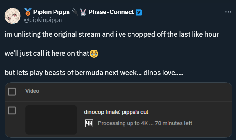236x140 pixels.
Task: Open the "dinocop finale: pippa's cut" title
Action: point(116,112)
